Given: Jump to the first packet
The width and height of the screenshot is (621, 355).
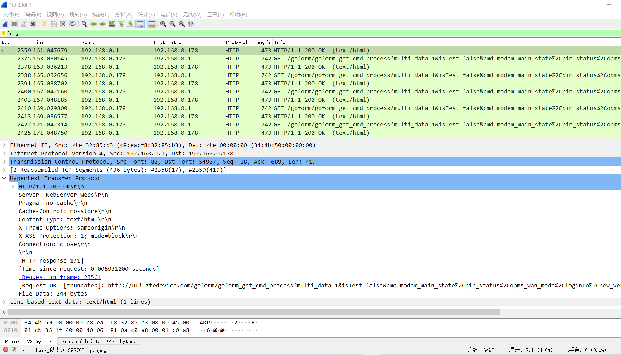Looking at the screenshot, I should [121, 24].
